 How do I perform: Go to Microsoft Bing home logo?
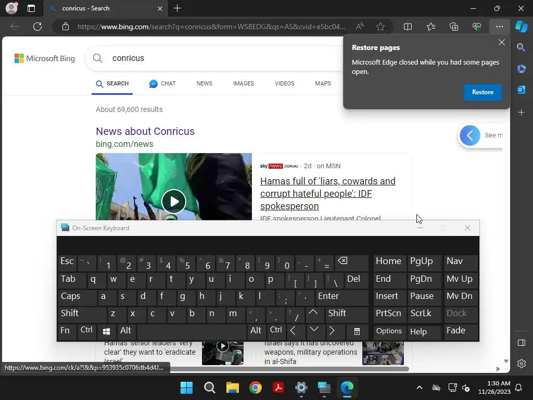tap(45, 58)
